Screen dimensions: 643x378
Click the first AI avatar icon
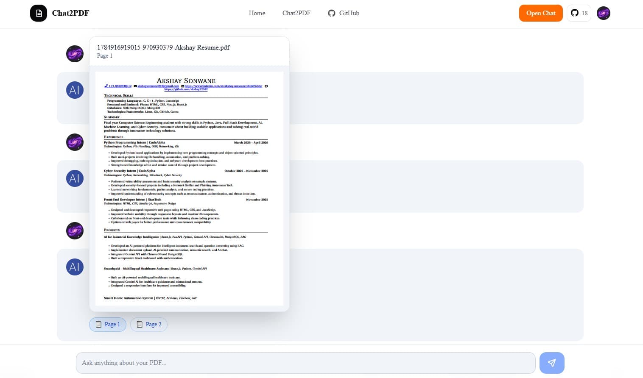(75, 90)
